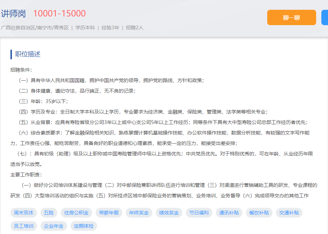Click the line starting （一）具有中华人民共和国国籍
This screenshot has height=234, width=328.
pos(111,81)
